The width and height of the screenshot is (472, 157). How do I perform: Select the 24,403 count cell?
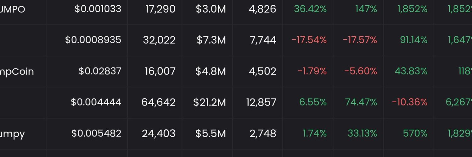159,134
